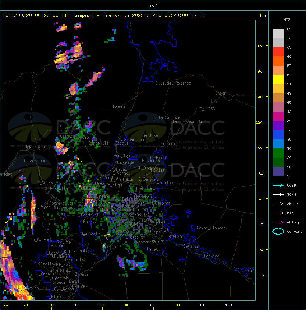306x310 pixels.
Task: Click the Carrizal place label
Action: tap(109, 247)
